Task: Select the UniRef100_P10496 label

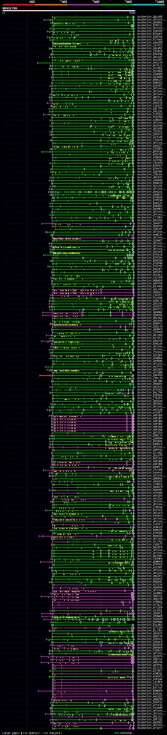Action: click(x=150, y=298)
